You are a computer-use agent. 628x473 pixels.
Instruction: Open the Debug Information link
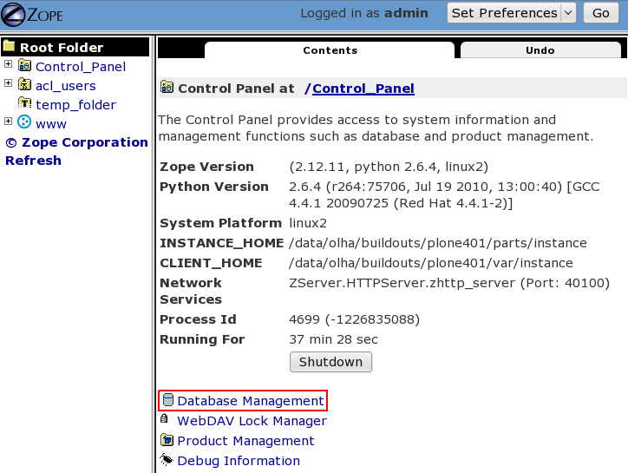(239, 461)
